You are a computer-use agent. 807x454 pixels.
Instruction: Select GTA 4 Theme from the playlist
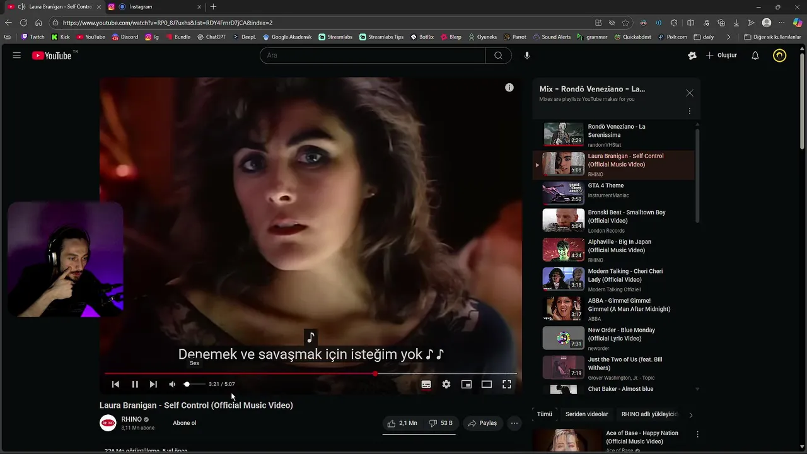point(613,193)
